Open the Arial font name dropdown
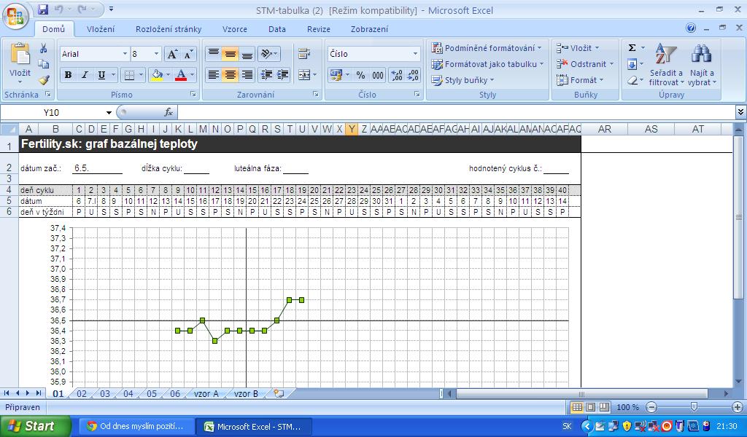This screenshot has width=747, height=437. [x=124, y=55]
